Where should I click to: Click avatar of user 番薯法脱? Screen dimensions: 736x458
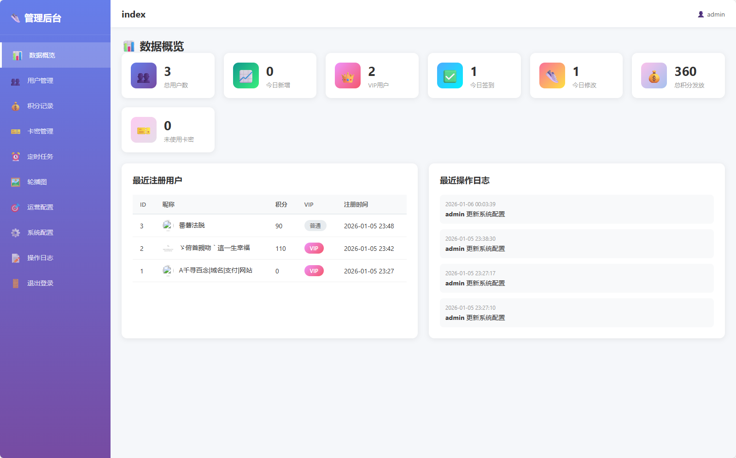coord(168,226)
